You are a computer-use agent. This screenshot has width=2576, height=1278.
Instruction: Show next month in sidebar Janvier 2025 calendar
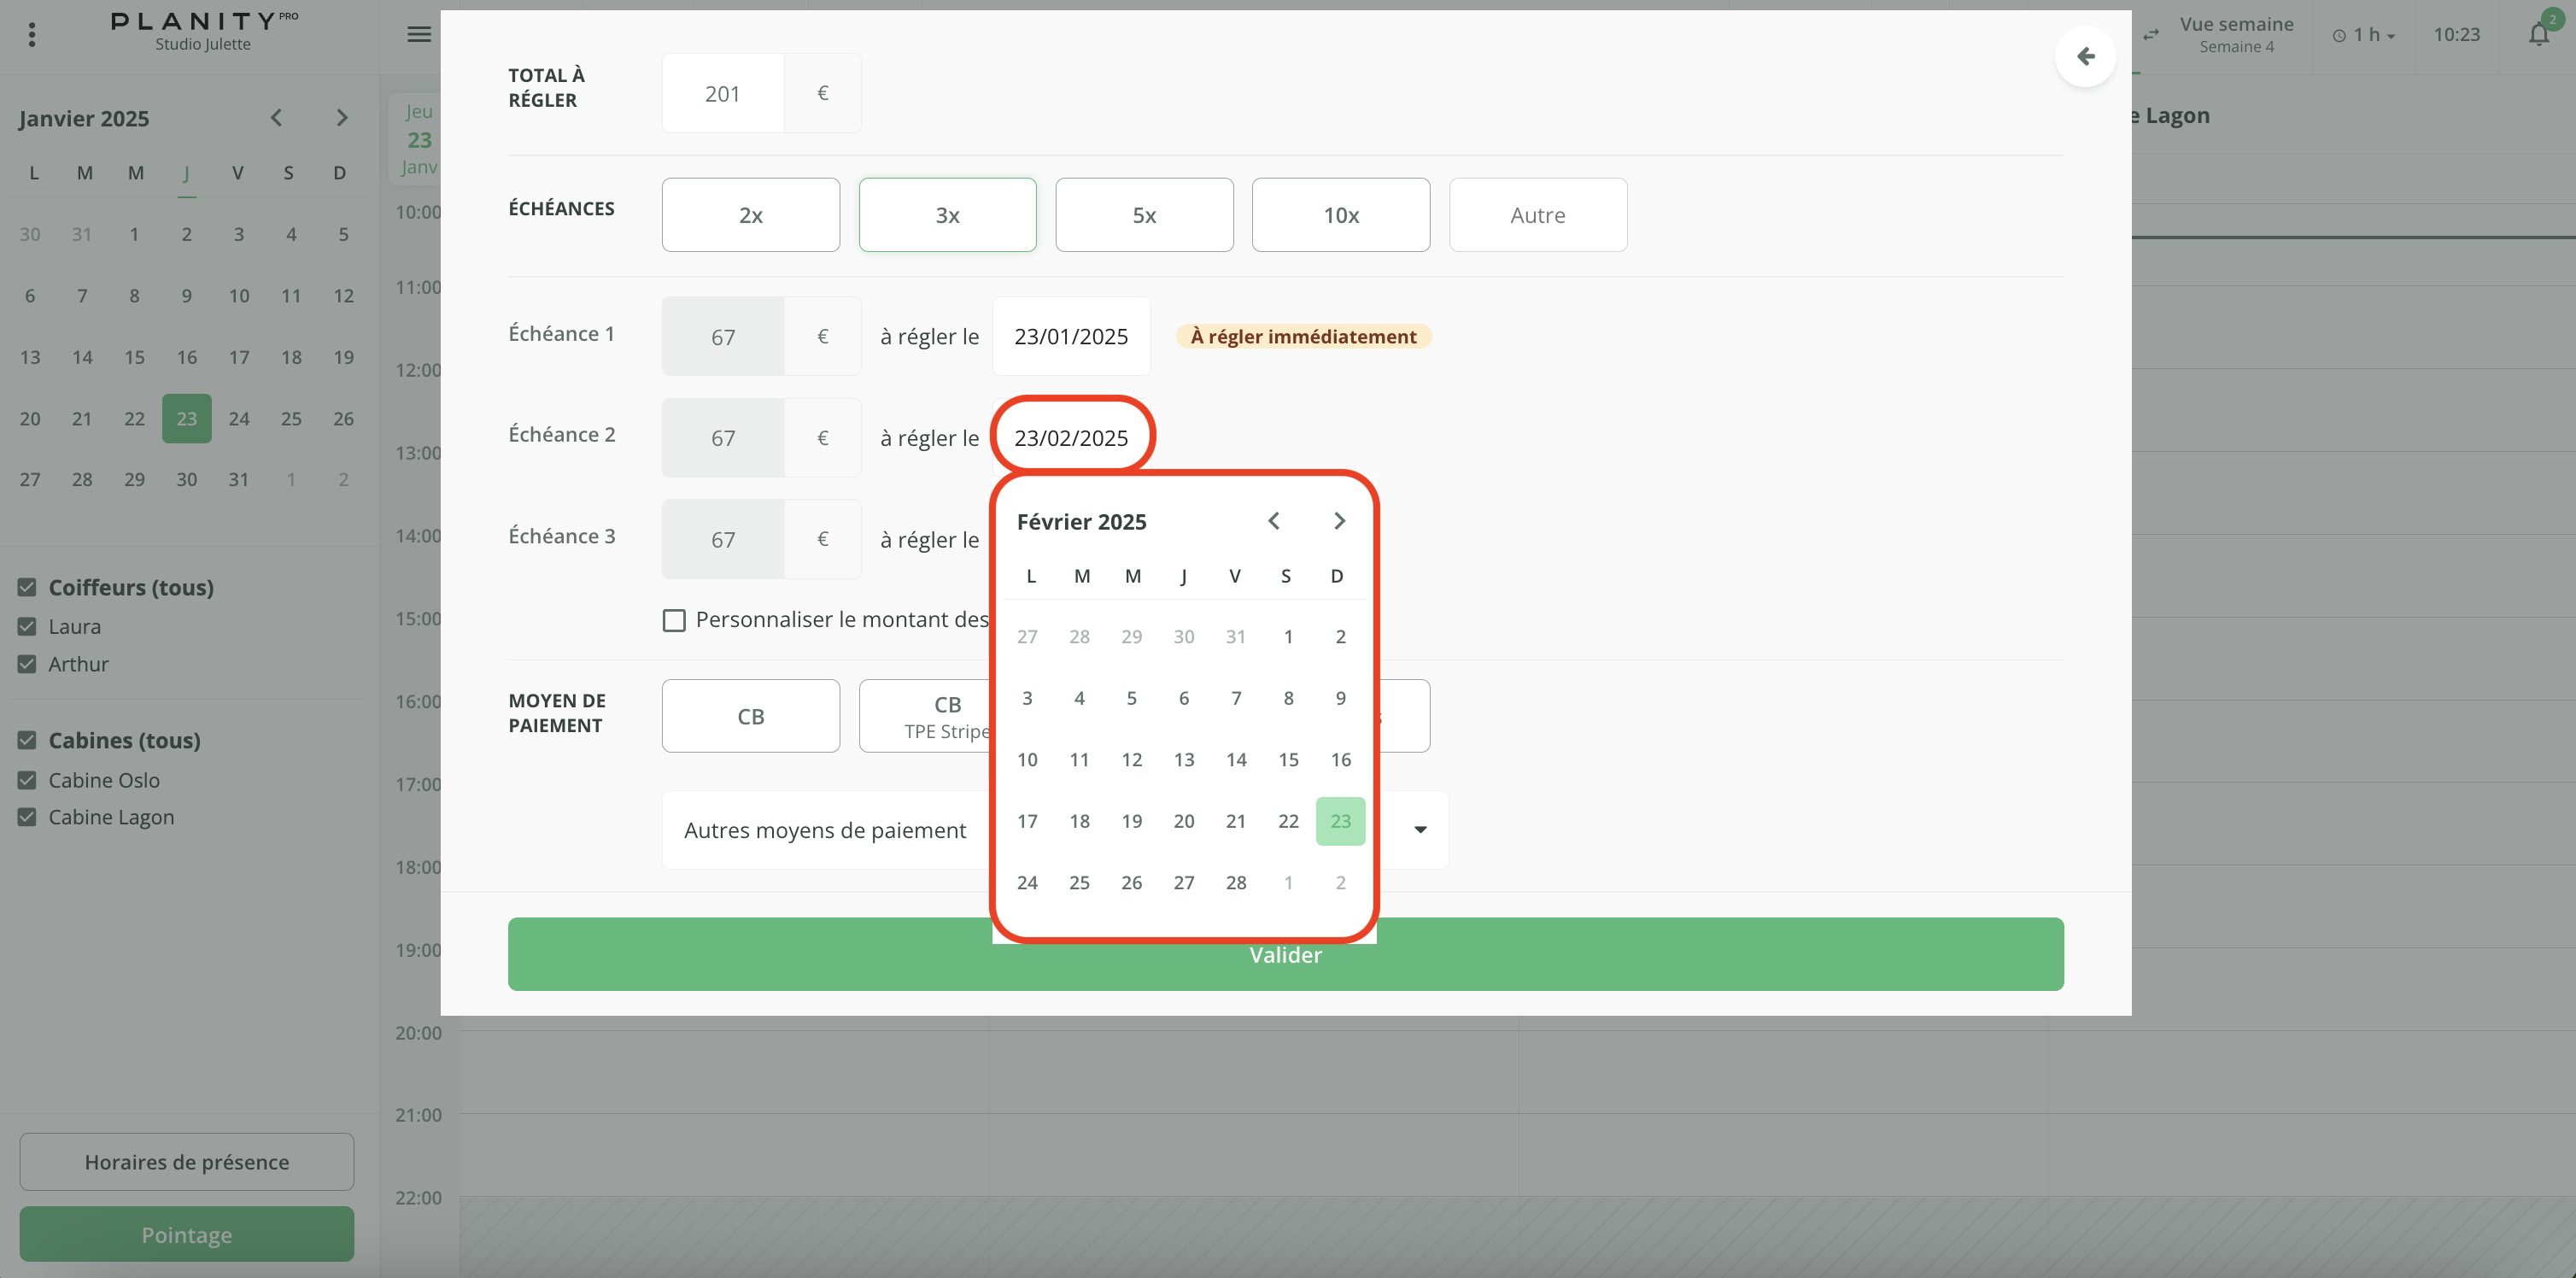pos(342,118)
